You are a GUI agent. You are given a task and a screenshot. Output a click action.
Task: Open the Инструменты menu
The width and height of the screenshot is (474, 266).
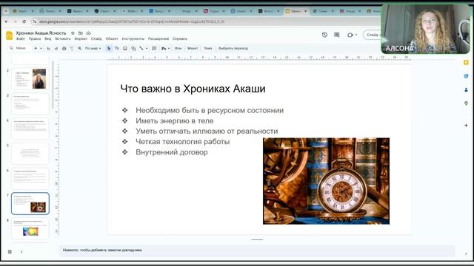[x=133, y=39]
